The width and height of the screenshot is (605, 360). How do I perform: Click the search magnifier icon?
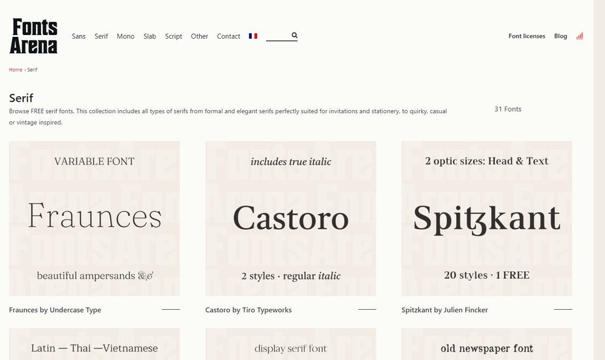[x=295, y=35]
